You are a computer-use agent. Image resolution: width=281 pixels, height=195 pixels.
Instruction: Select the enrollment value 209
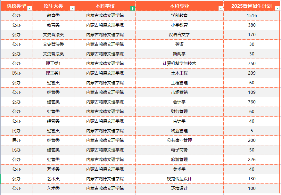click(x=252, y=73)
